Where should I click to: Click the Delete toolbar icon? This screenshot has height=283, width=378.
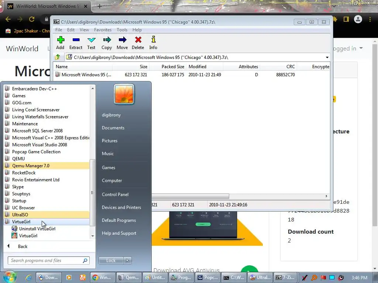pyautogui.click(x=138, y=43)
